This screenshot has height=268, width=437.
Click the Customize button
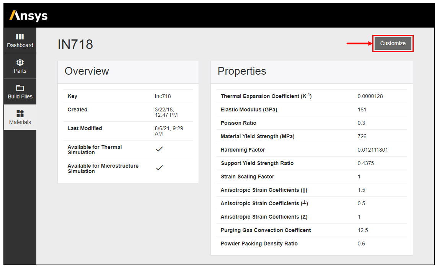[x=393, y=43]
